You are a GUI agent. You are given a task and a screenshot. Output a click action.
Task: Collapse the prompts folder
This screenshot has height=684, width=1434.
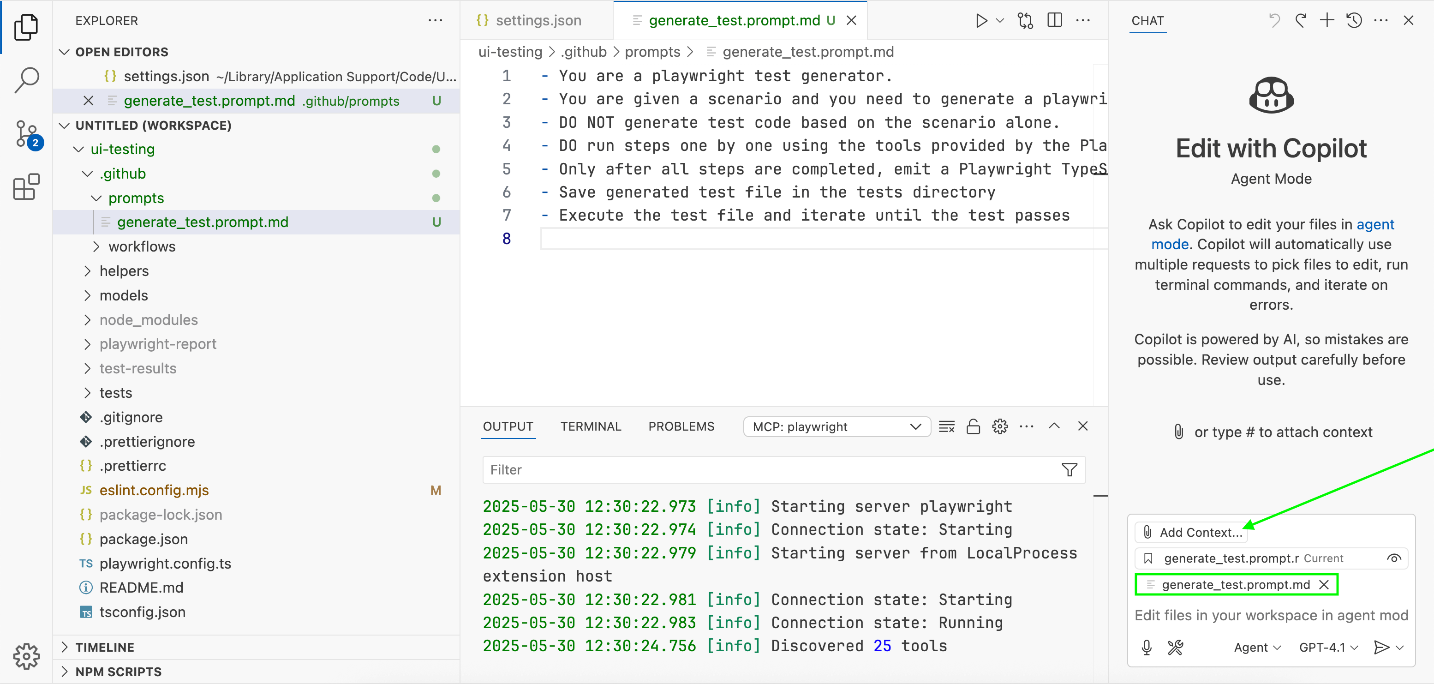[96, 198]
